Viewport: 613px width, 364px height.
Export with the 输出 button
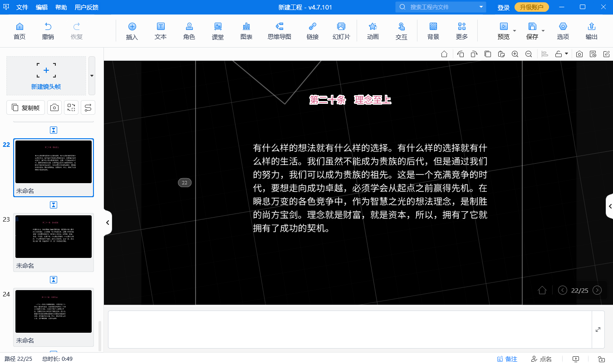tap(592, 31)
